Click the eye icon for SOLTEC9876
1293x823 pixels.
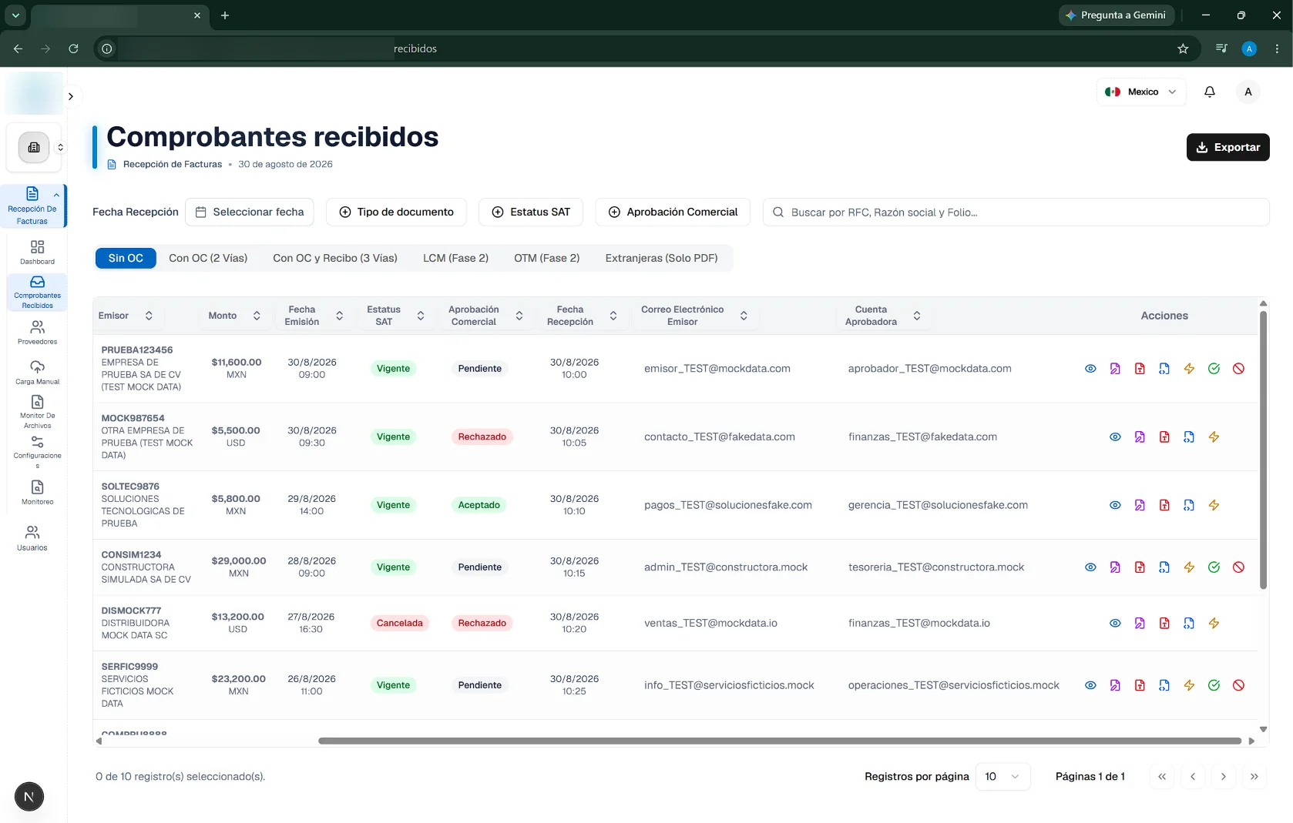1115,506
